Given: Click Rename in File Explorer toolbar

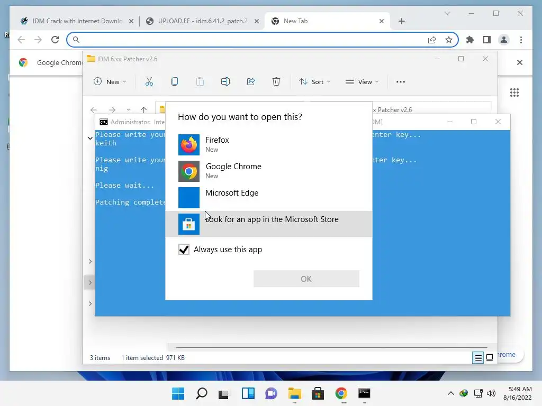Looking at the screenshot, I should tap(225, 82).
